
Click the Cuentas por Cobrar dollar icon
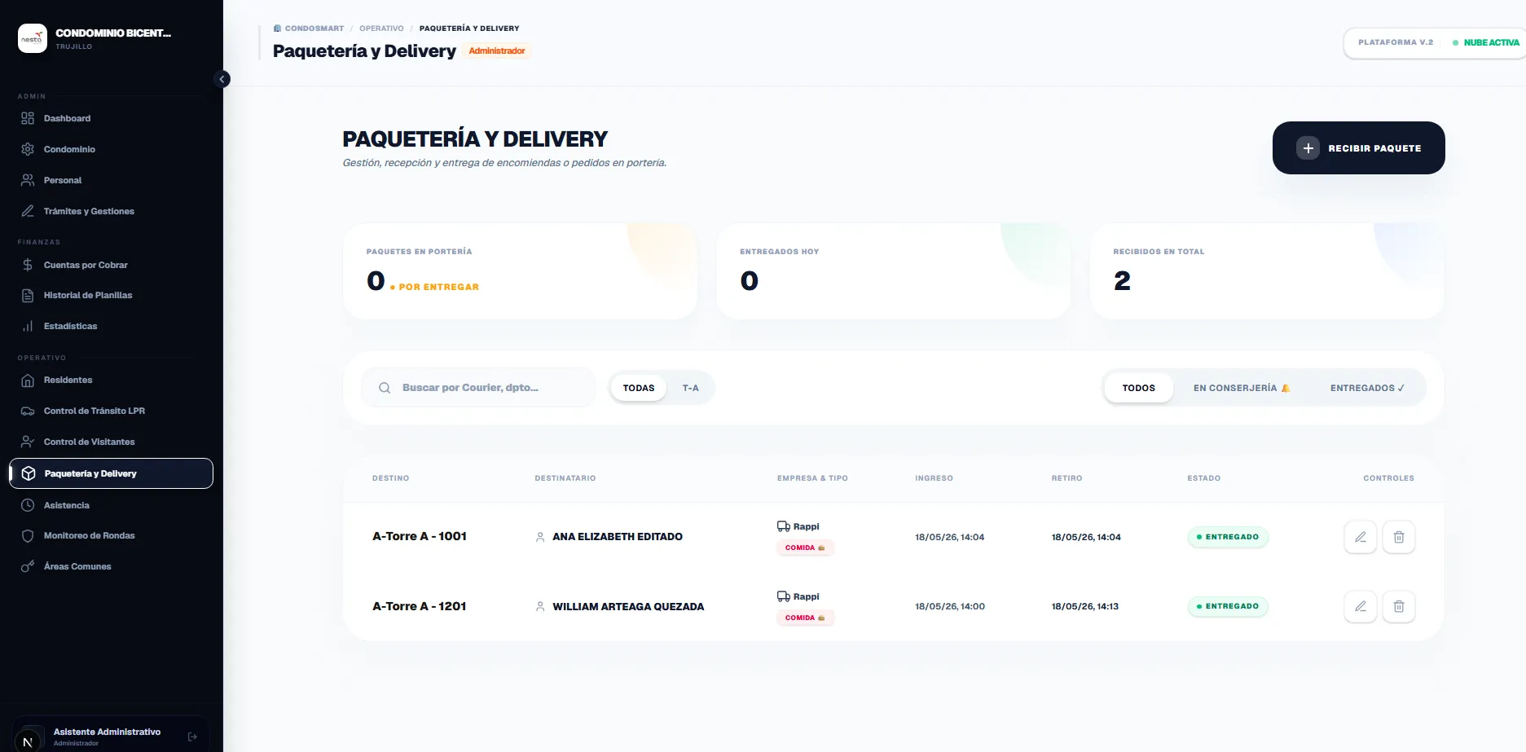pyautogui.click(x=28, y=265)
